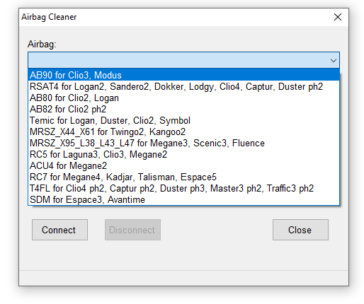364x304 pixels.
Task: Click the greyed Disconnect button
Action: click(132, 230)
